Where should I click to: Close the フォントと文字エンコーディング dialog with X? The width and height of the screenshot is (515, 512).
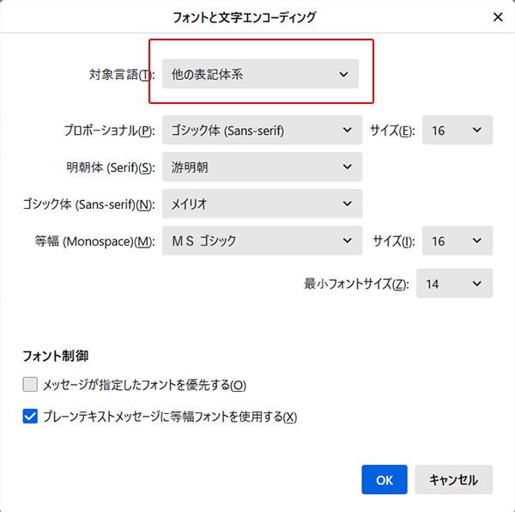click(498, 17)
